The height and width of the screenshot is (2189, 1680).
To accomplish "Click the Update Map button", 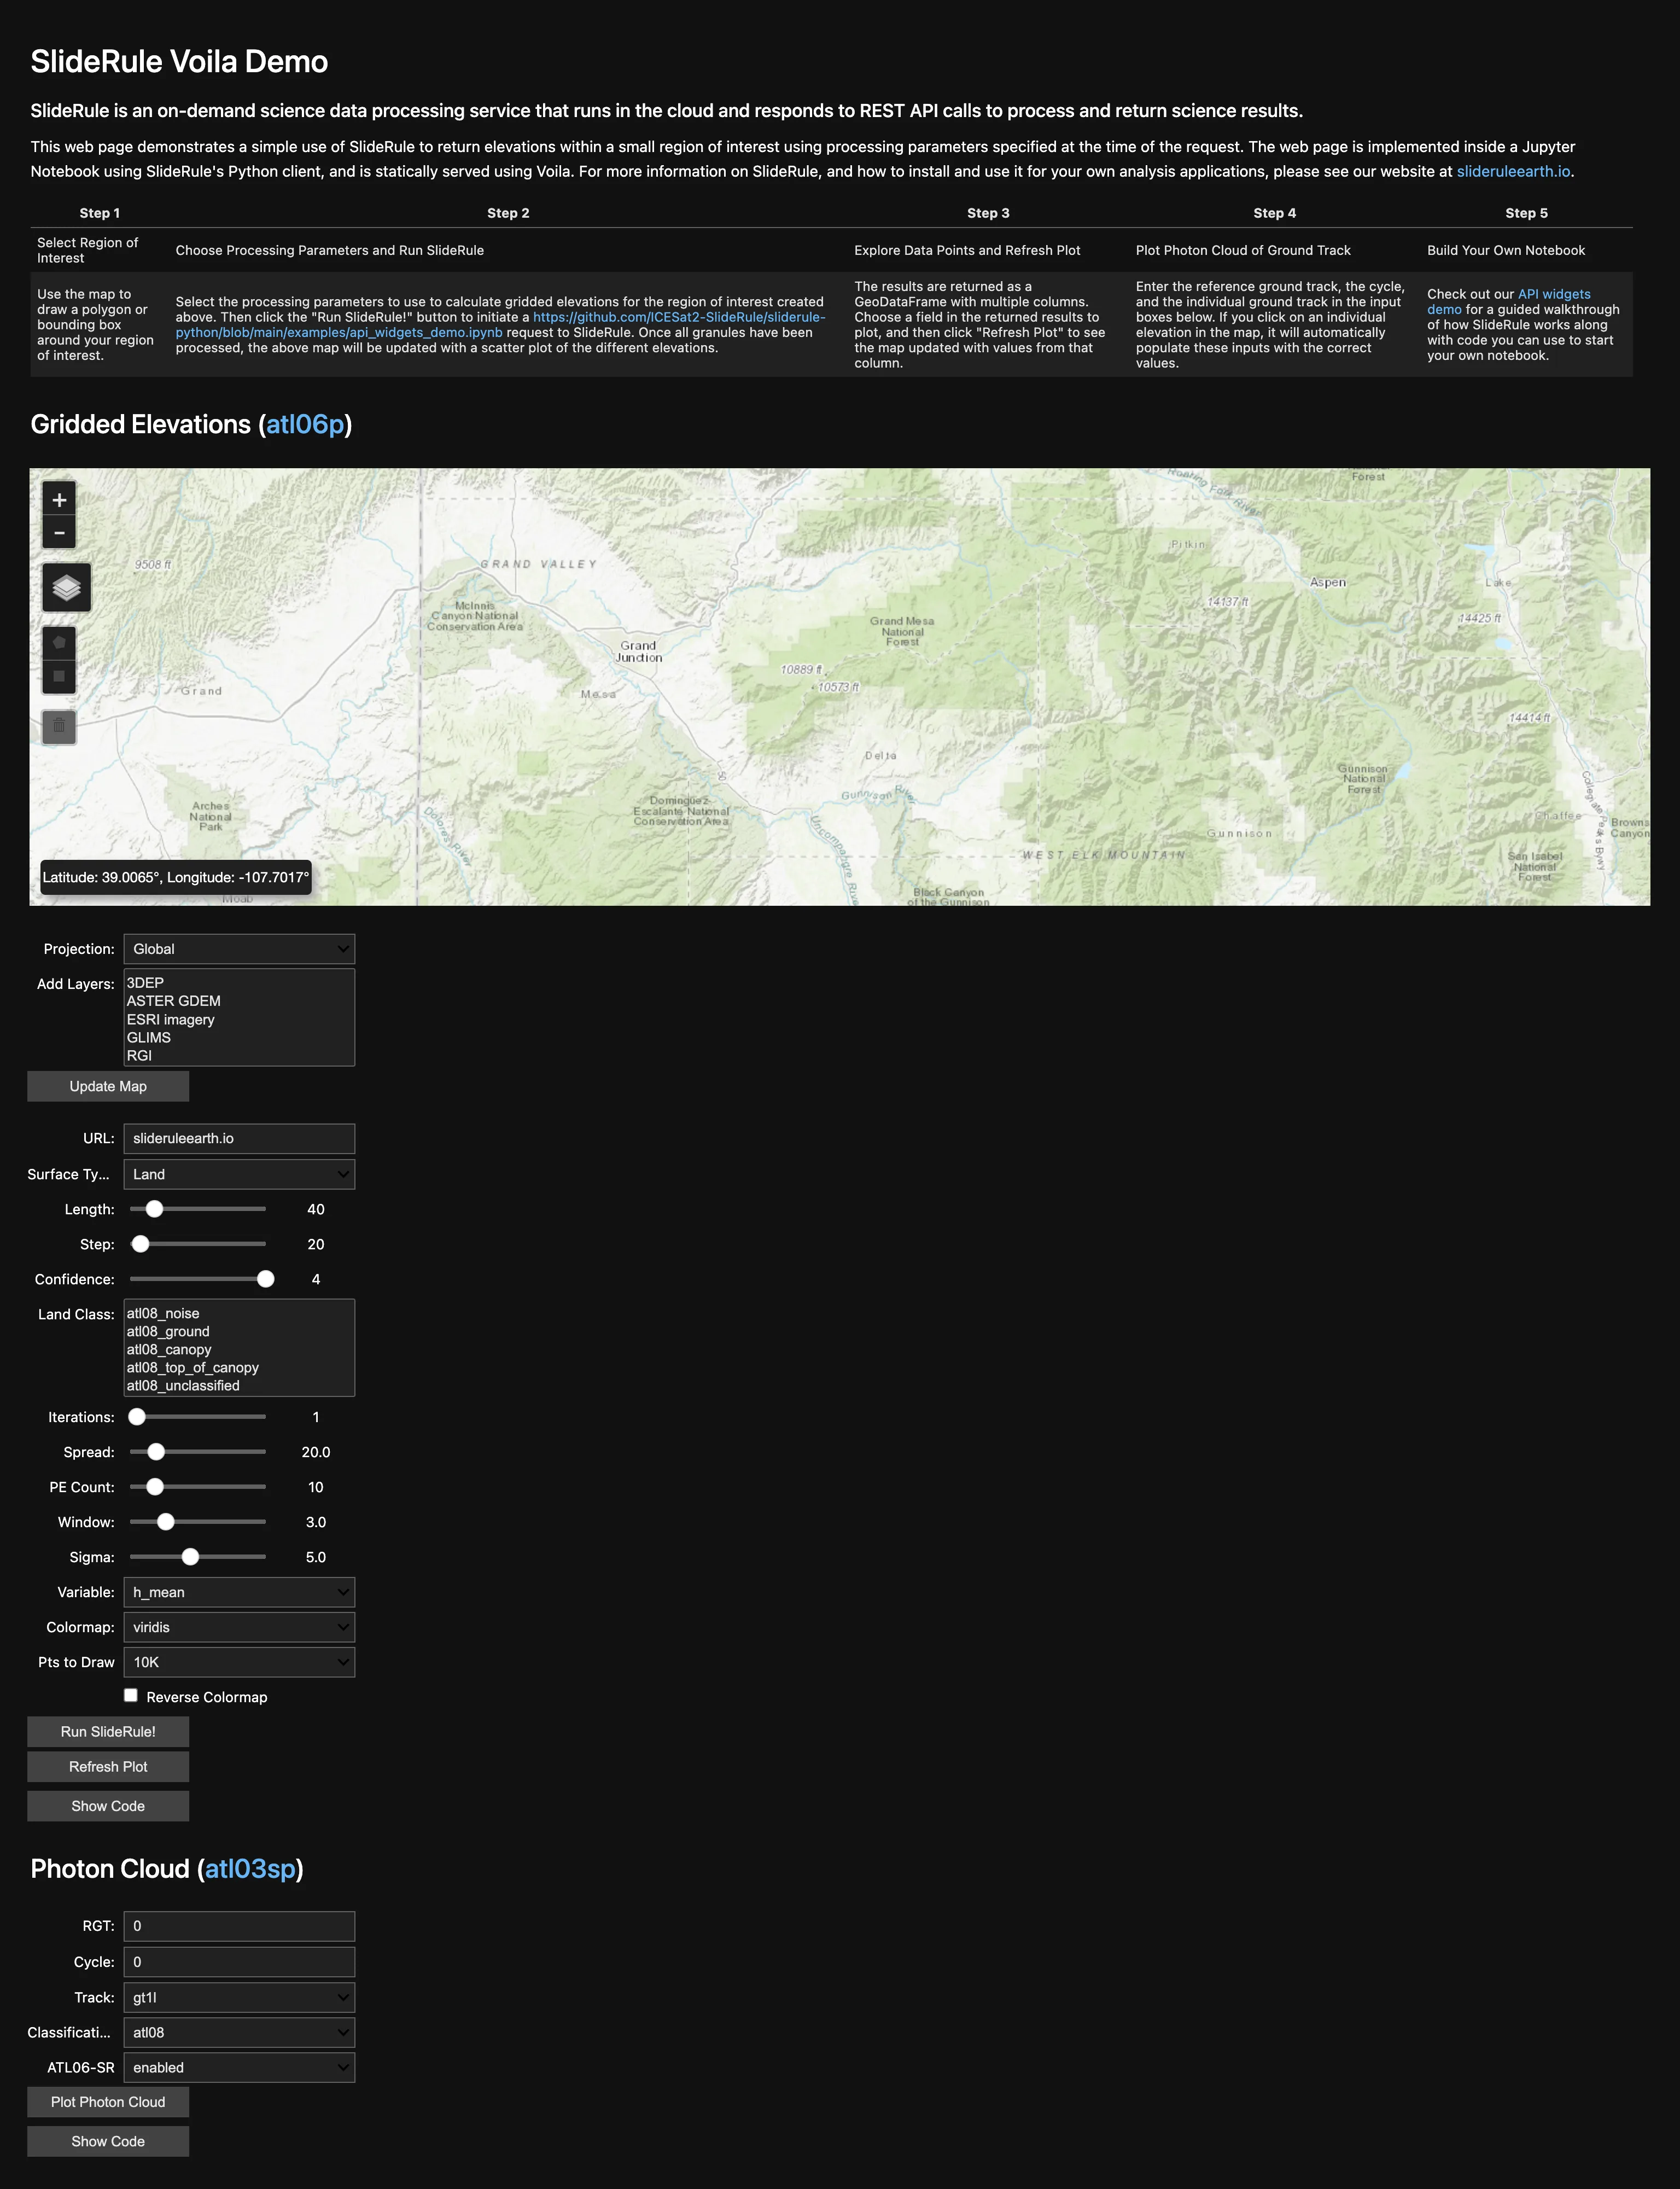I will coord(108,1086).
